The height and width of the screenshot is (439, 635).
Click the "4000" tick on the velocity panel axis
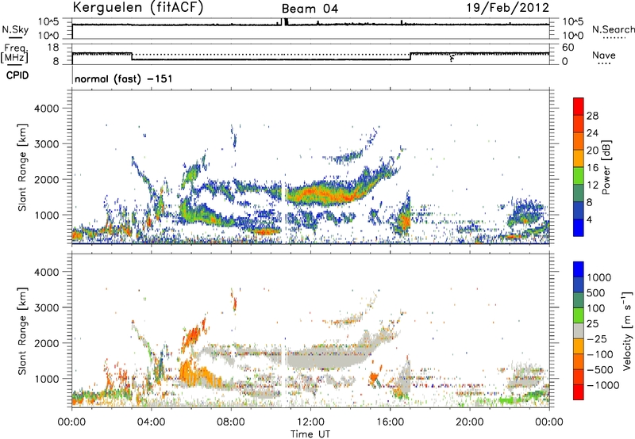coord(46,272)
